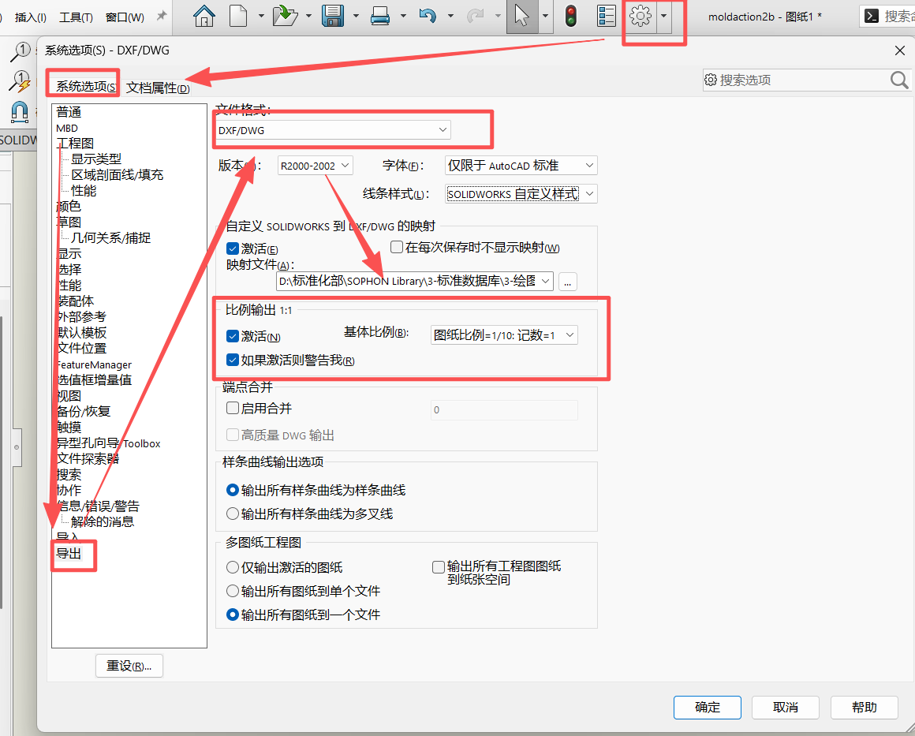Check 输出所有工程图图纸到纸张空间

[x=439, y=566]
